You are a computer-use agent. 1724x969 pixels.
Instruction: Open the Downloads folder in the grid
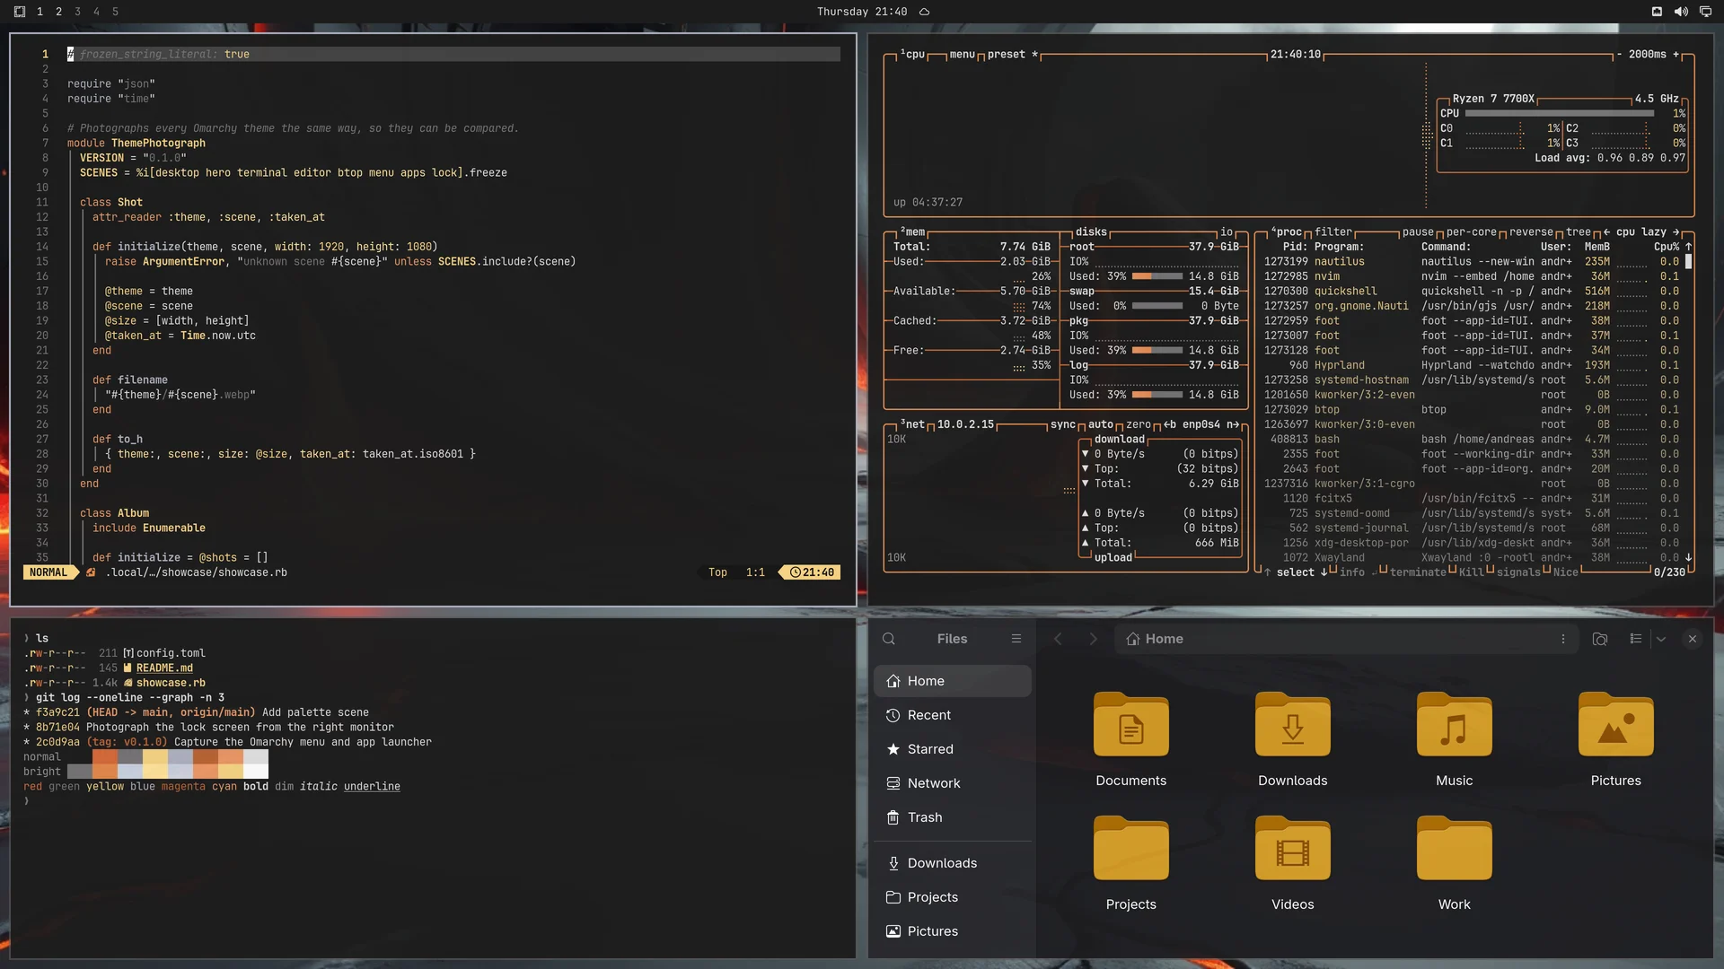coord(1292,725)
